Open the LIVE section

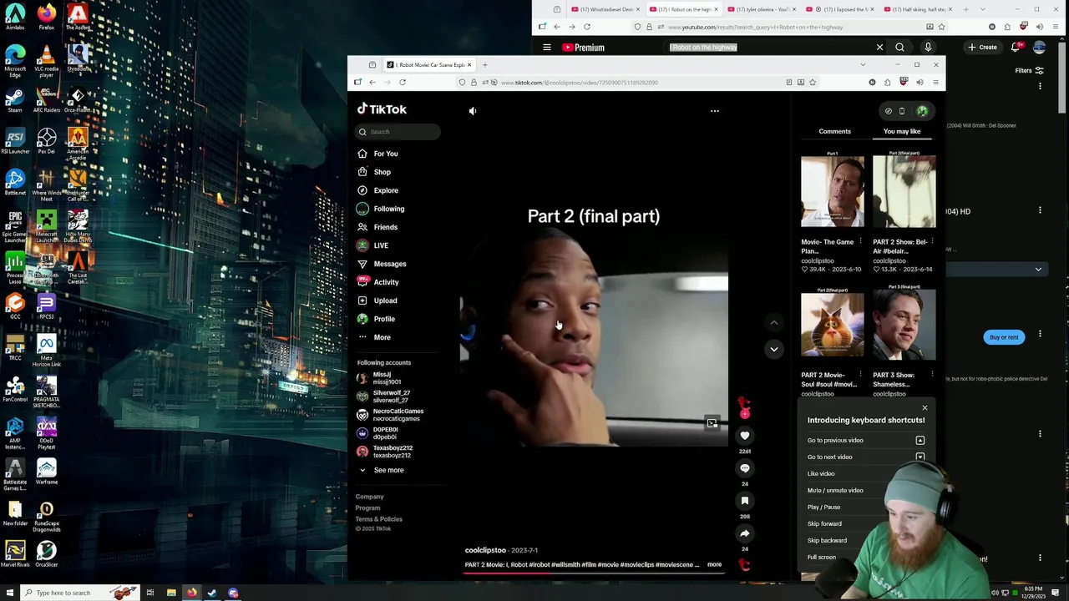pos(381,245)
